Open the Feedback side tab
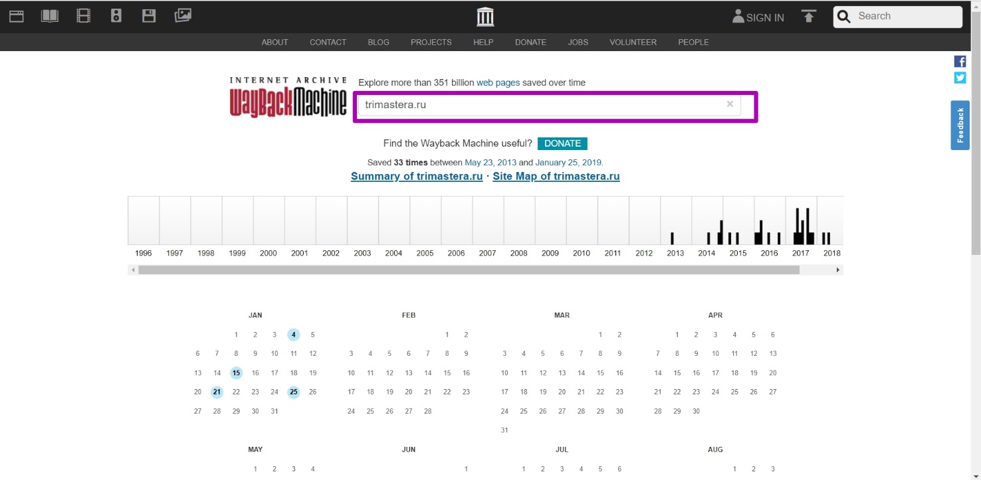The width and height of the screenshot is (981, 480). 960,125
